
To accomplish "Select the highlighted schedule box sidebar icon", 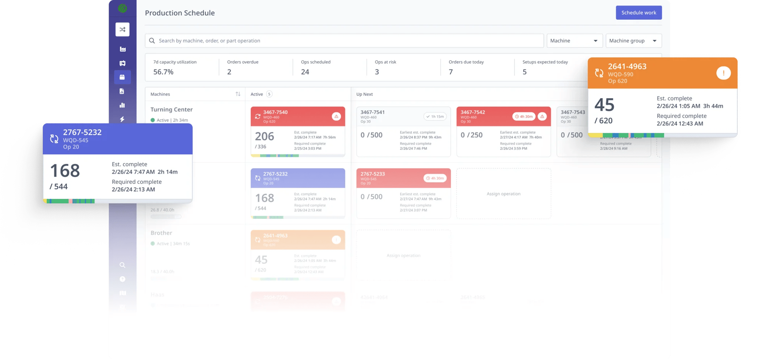I will (122, 77).
